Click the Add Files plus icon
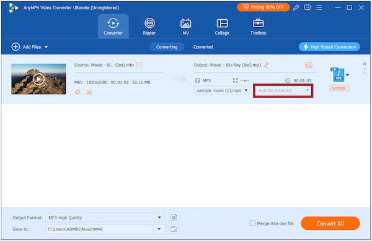This screenshot has width=372, height=241. [15, 47]
